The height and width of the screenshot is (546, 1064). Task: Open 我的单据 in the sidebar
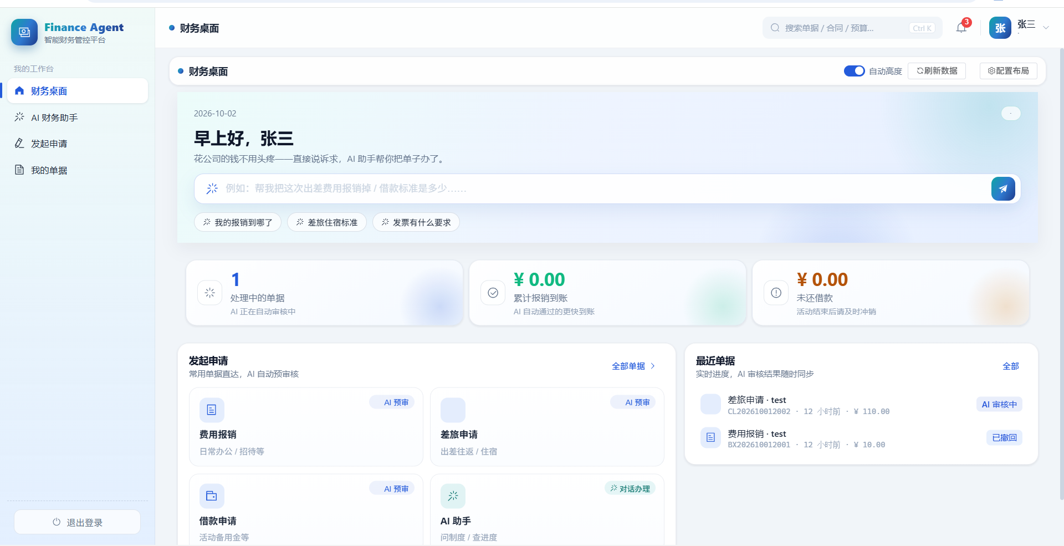78,170
